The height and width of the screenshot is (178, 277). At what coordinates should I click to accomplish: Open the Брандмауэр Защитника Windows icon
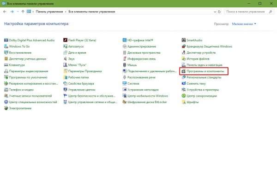click(x=184, y=46)
